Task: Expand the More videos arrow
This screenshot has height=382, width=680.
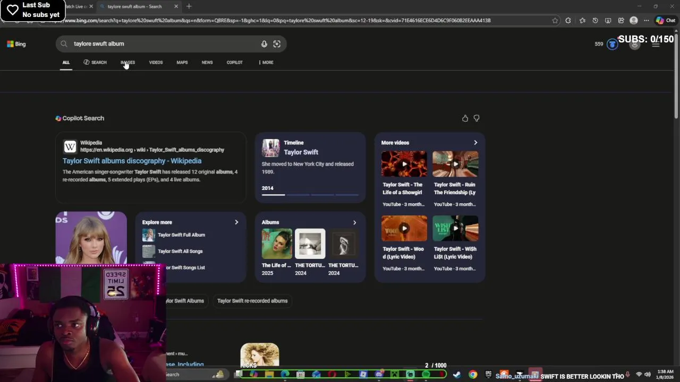Action: click(x=475, y=143)
